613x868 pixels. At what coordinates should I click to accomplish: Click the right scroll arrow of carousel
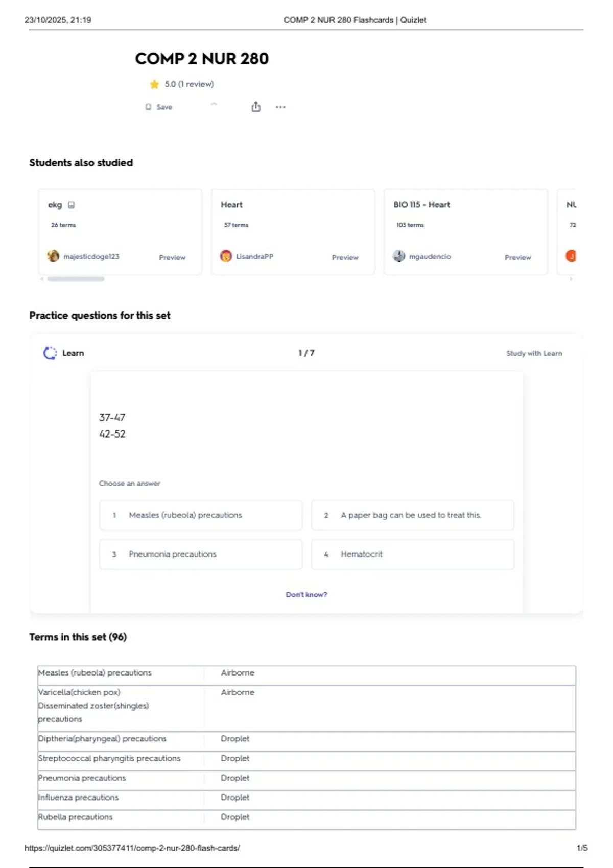click(571, 279)
